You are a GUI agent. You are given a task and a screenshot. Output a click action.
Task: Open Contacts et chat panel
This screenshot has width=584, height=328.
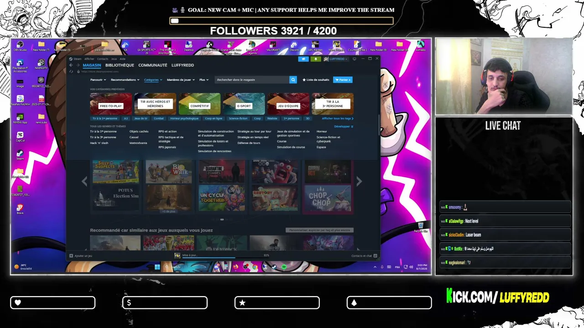point(364,256)
